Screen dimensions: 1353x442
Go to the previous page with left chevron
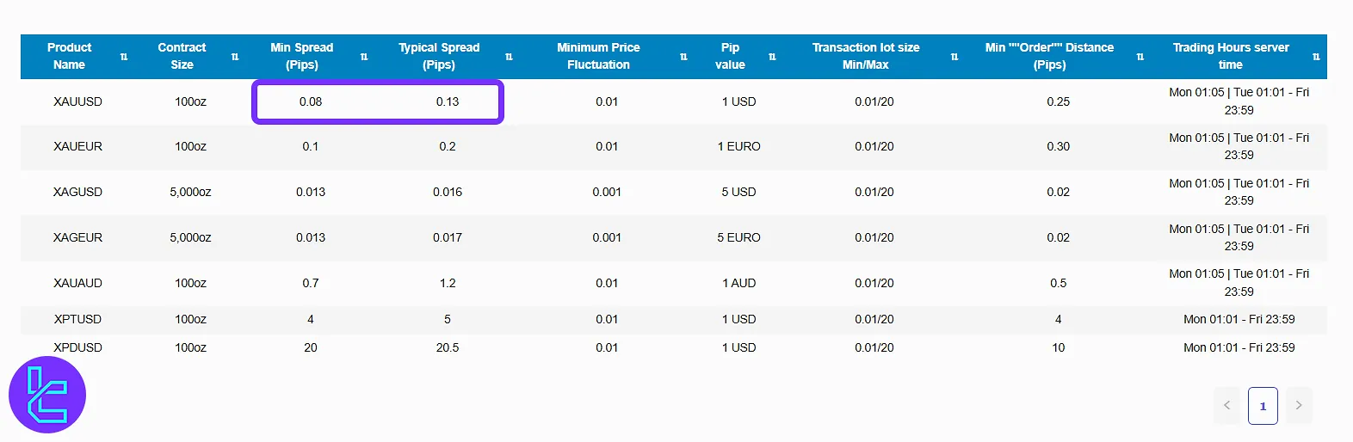[1227, 406]
